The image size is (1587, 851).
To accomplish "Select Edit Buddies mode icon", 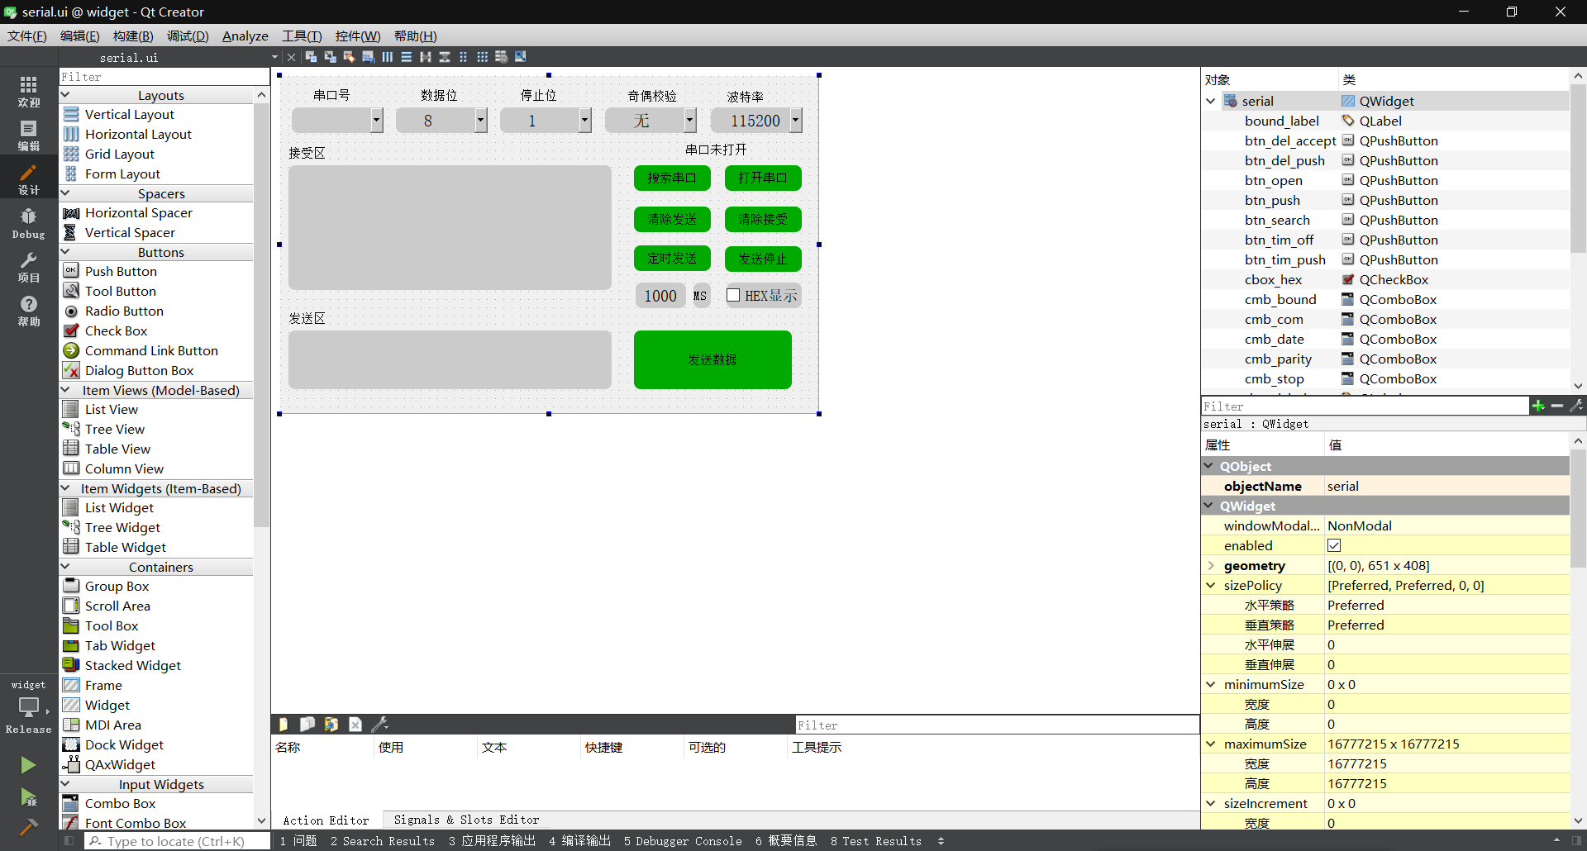I will pos(349,57).
